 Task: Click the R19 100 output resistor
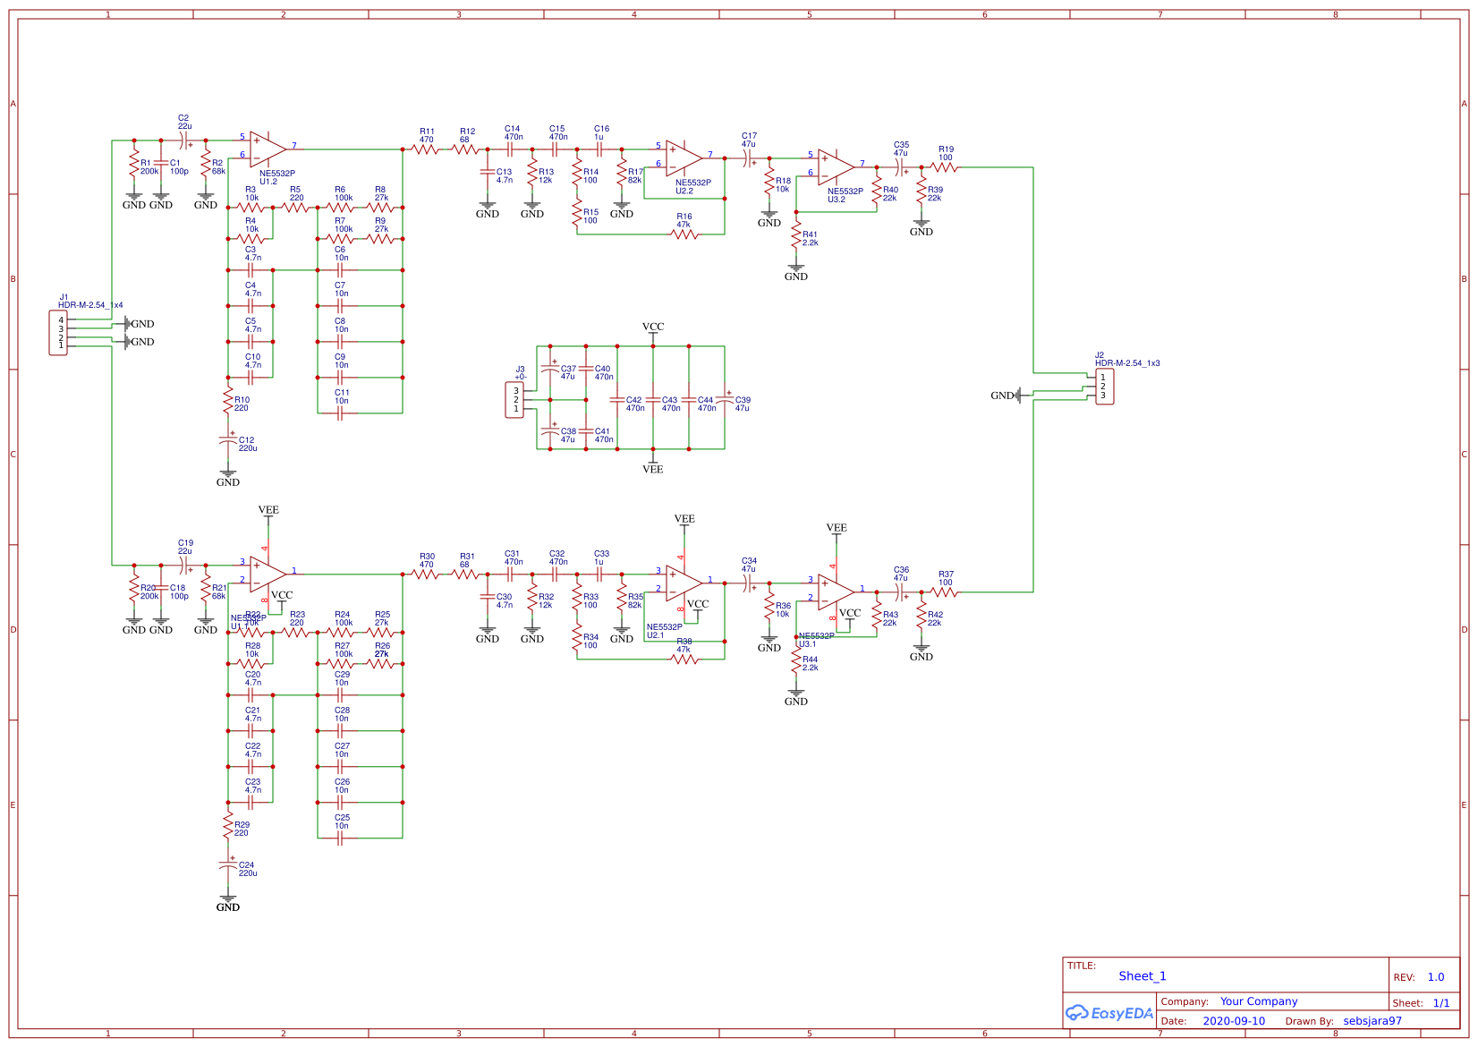[945, 167]
